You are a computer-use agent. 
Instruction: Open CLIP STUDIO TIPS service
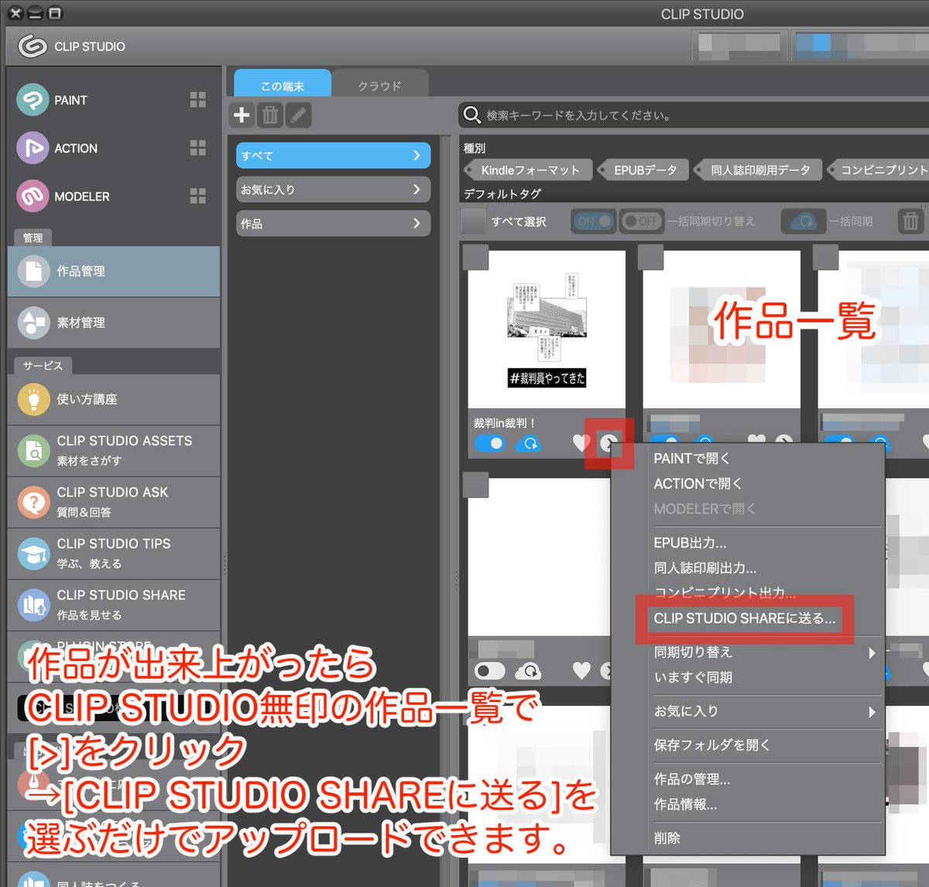(x=114, y=553)
